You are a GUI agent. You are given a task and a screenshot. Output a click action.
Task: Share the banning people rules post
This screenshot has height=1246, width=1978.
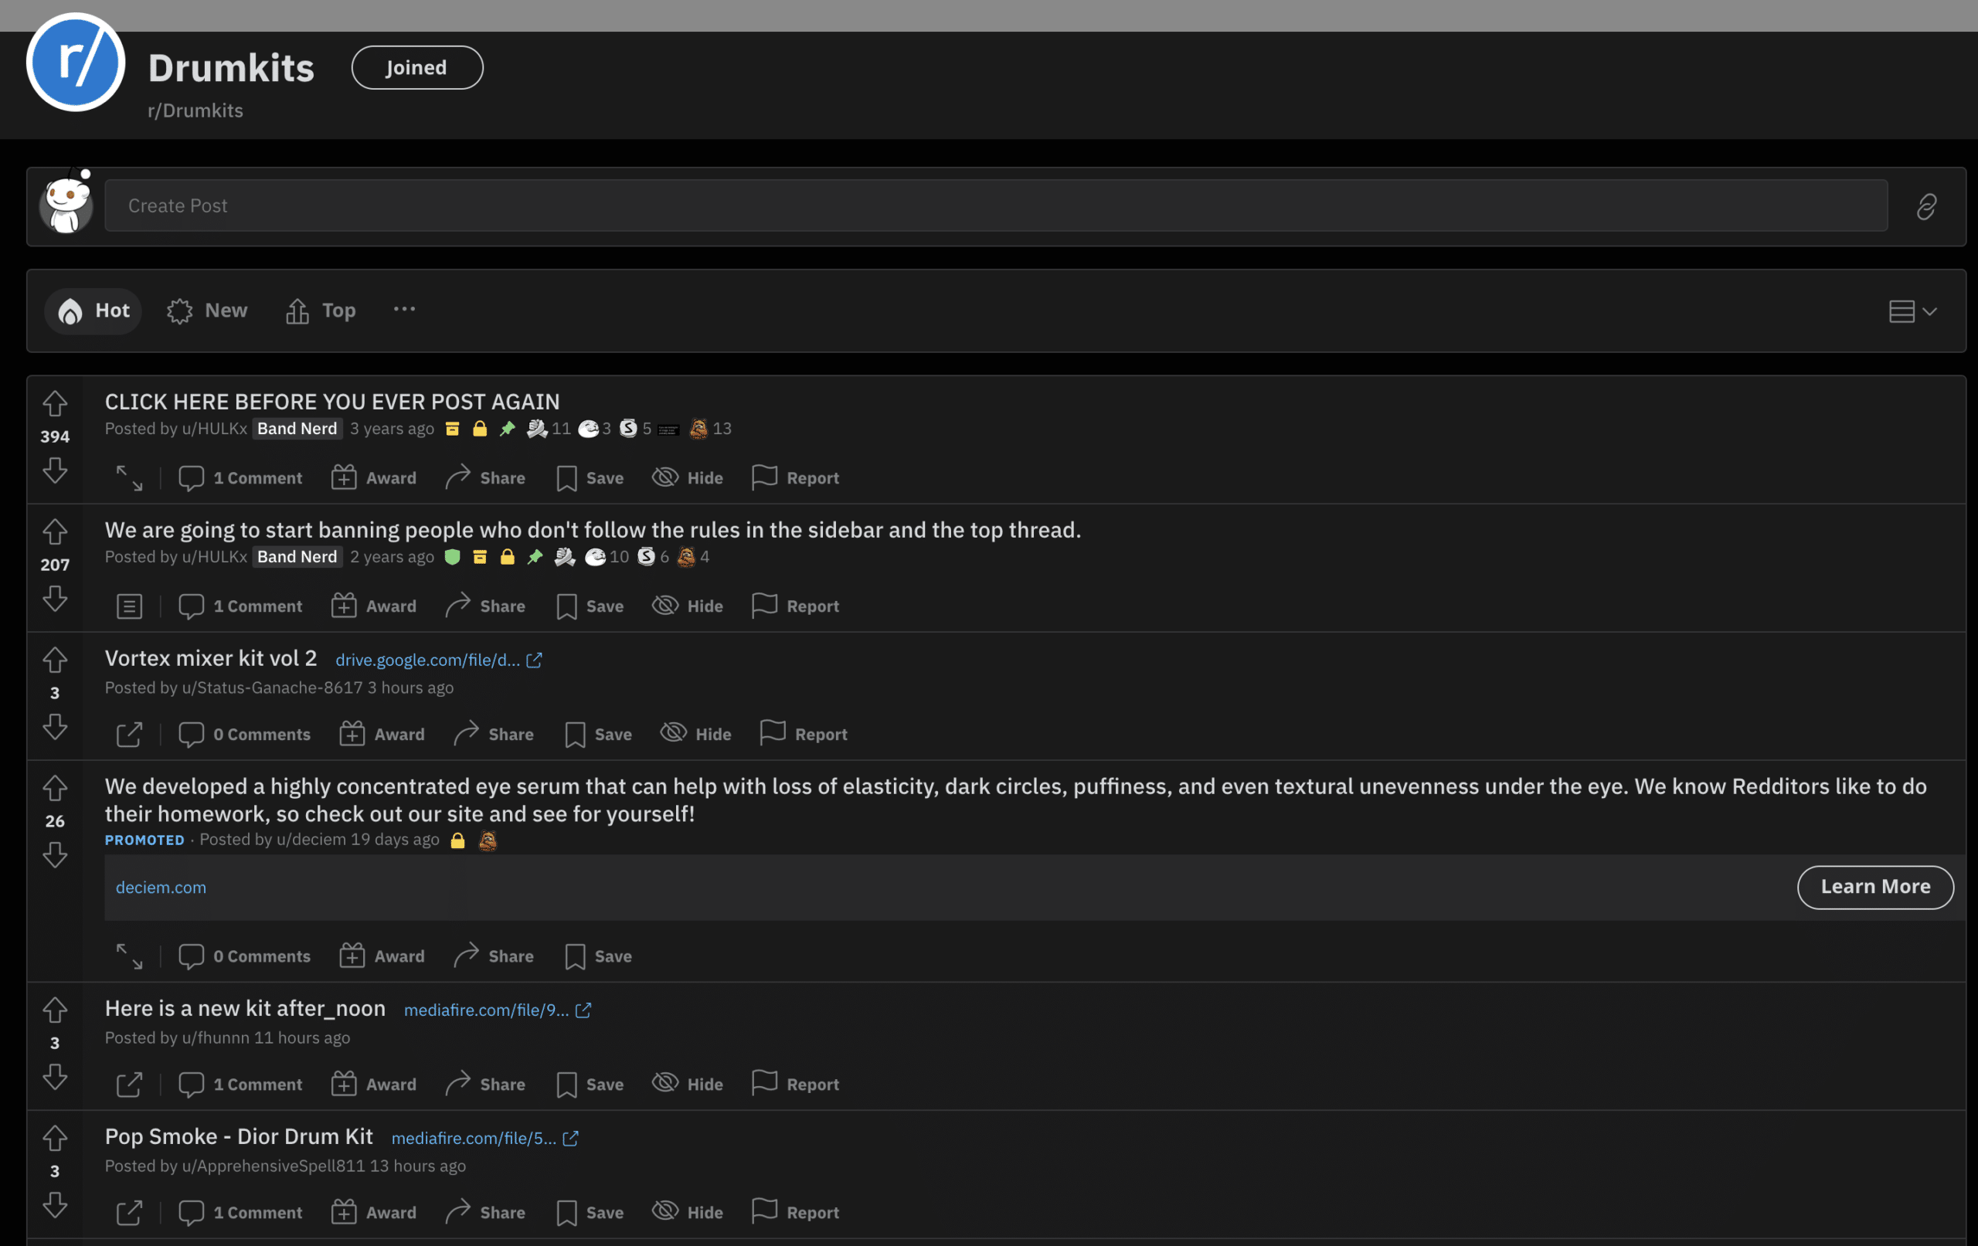coord(485,606)
